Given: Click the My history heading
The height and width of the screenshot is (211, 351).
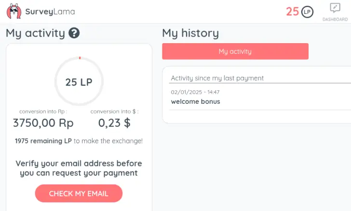Looking at the screenshot, I should pos(190,34).
